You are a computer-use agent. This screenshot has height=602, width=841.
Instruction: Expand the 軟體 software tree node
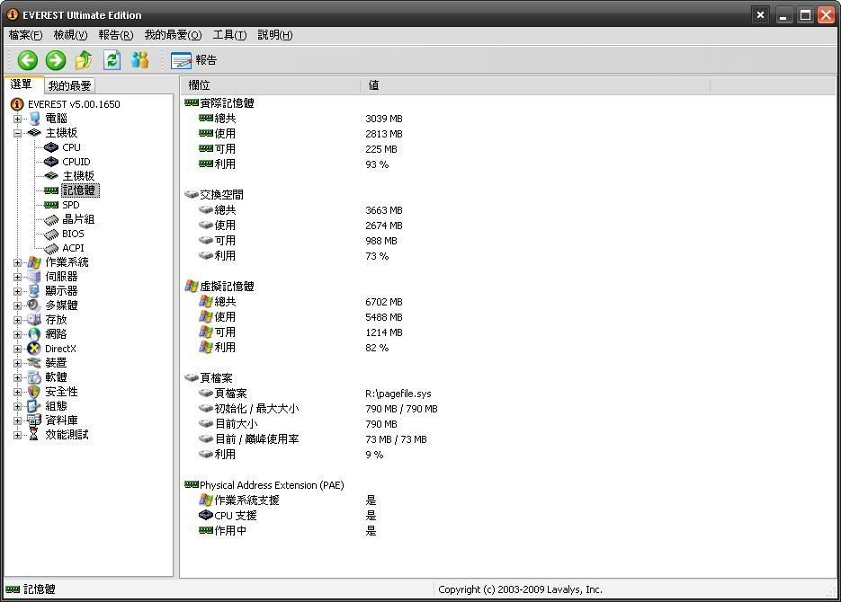(x=17, y=377)
